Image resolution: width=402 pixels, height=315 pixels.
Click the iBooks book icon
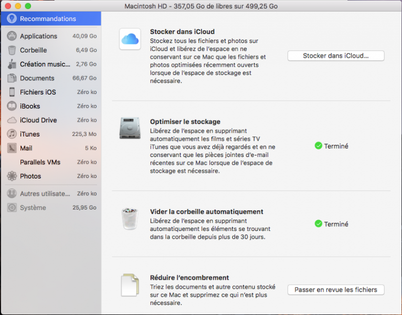coord(12,106)
